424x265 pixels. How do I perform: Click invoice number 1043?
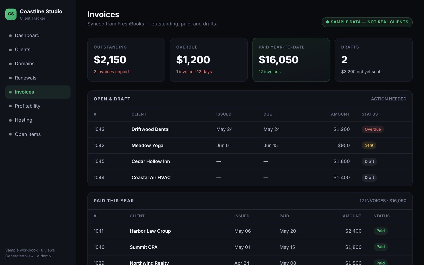click(x=99, y=129)
